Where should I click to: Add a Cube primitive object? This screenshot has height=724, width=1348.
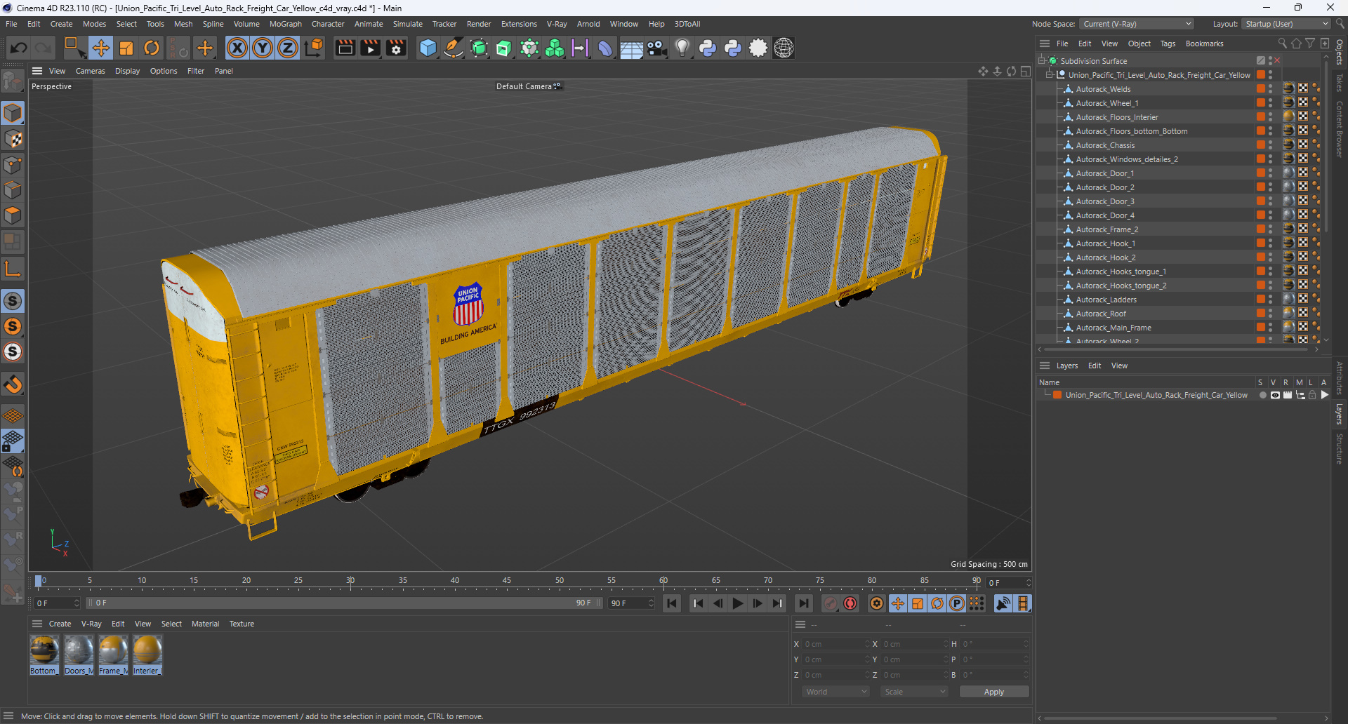tap(428, 48)
